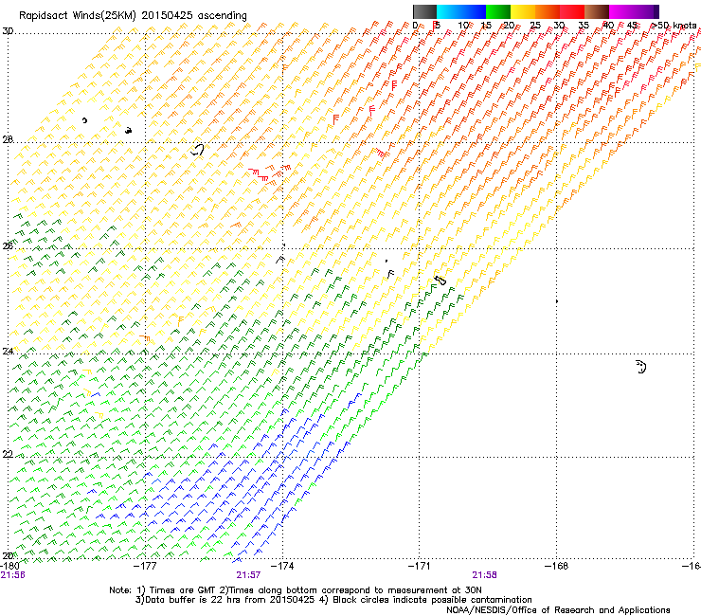Click the '20' knots scale label

pos(510,26)
